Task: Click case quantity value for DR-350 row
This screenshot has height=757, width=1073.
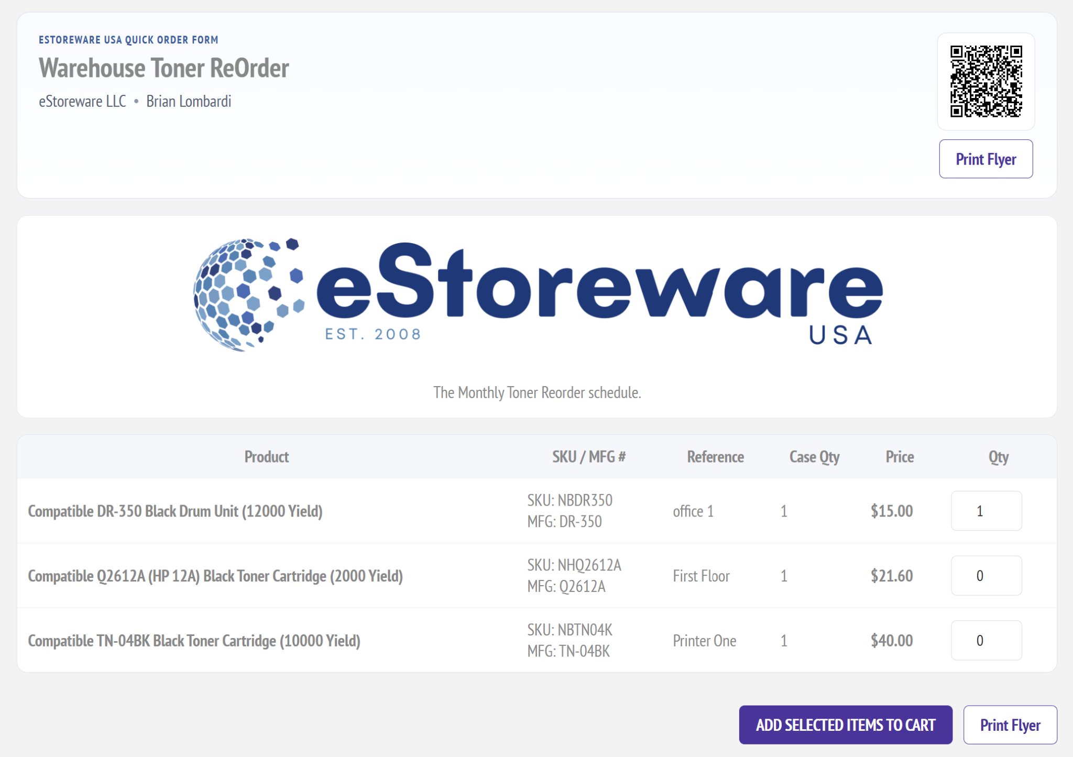Action: 784,511
